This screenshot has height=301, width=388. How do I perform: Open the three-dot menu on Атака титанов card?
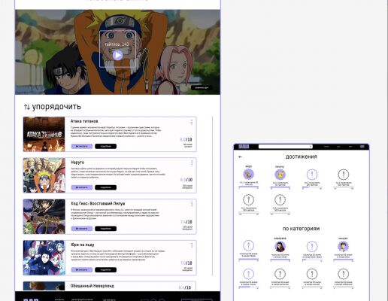(x=192, y=122)
